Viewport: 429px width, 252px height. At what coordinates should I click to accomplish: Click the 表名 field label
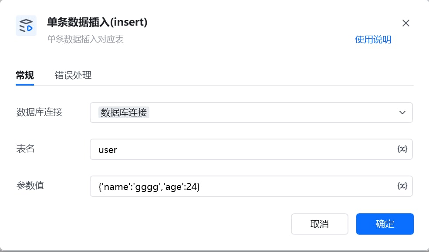[x=25, y=149]
